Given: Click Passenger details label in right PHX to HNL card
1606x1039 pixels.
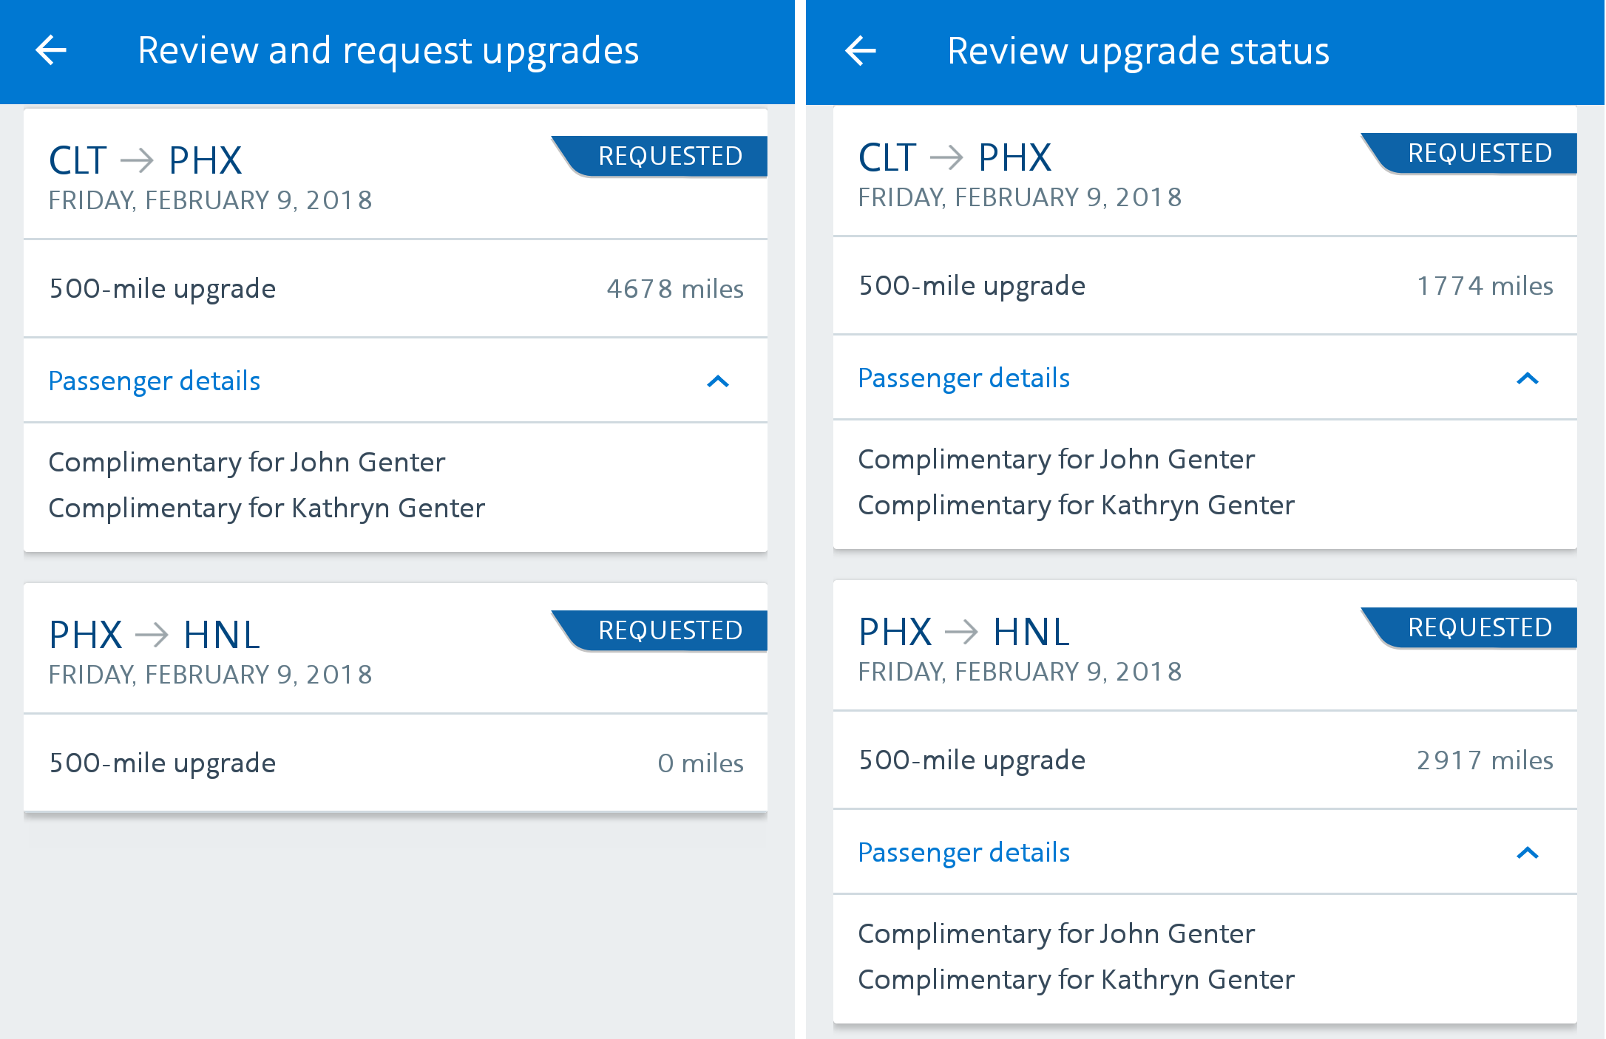Looking at the screenshot, I should point(964,853).
